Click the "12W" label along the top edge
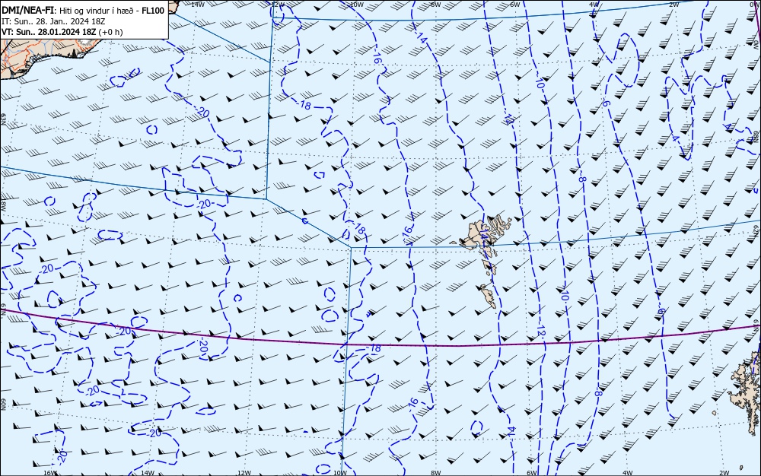 278,5
